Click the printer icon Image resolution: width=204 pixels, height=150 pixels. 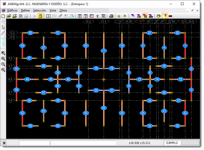click(x=111, y=16)
